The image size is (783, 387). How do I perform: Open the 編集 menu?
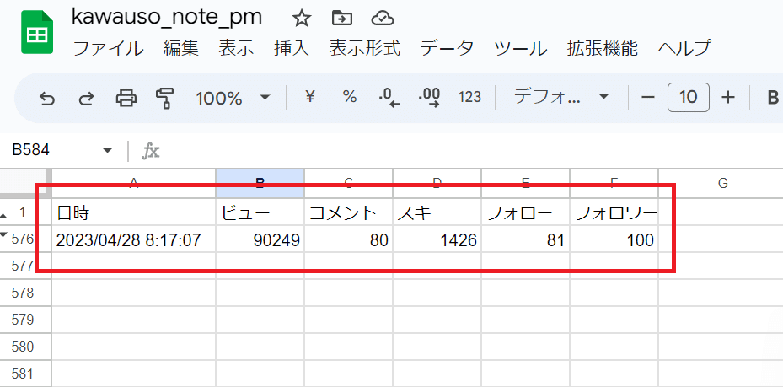point(181,48)
